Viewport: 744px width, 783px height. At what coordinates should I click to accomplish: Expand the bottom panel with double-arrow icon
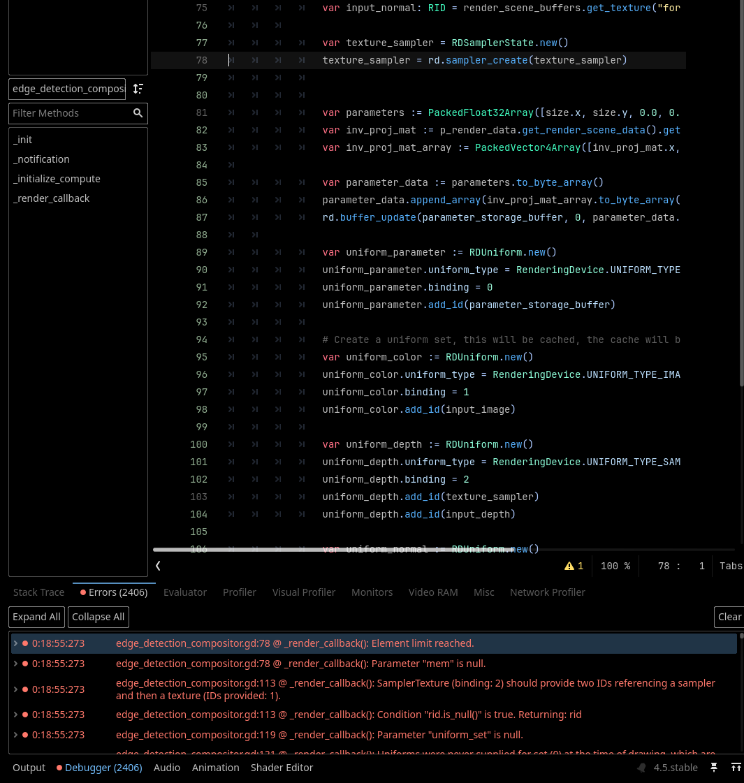point(736,768)
